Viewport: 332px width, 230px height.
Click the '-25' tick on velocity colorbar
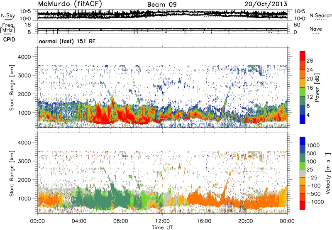[x=312, y=177]
